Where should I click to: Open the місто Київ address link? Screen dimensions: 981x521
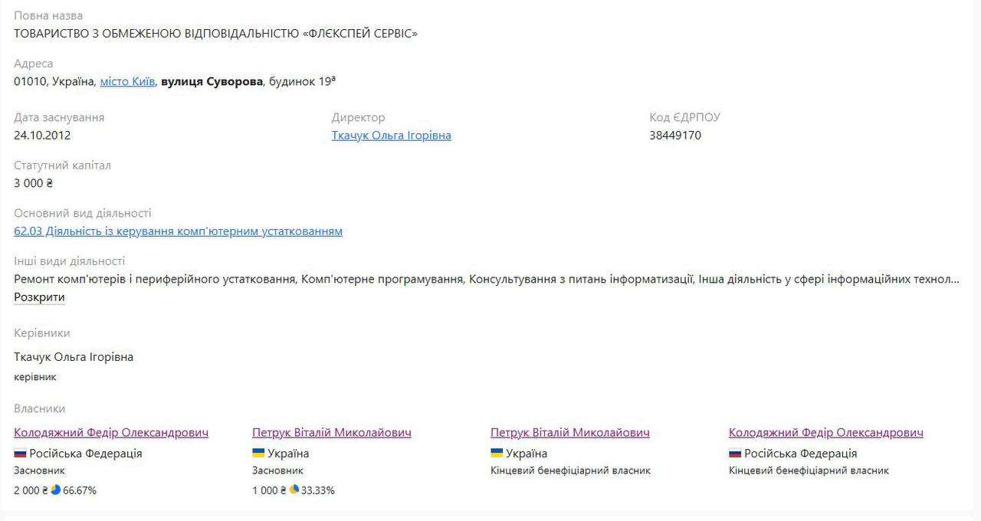[127, 81]
